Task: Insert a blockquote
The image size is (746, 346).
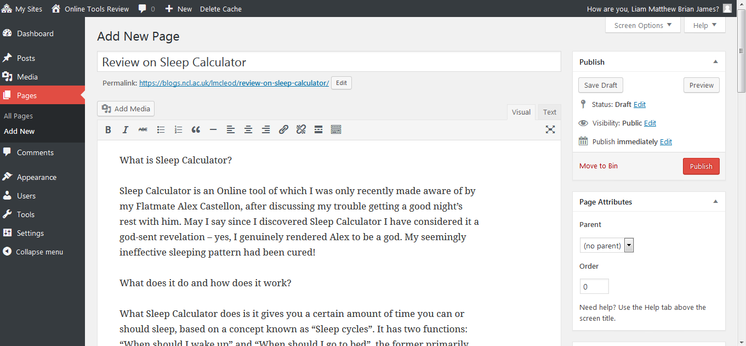Action: pyautogui.click(x=196, y=129)
